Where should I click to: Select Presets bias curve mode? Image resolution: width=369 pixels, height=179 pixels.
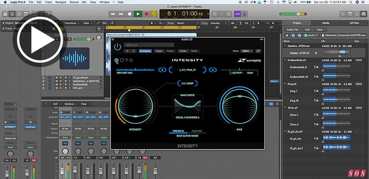click(x=178, y=131)
